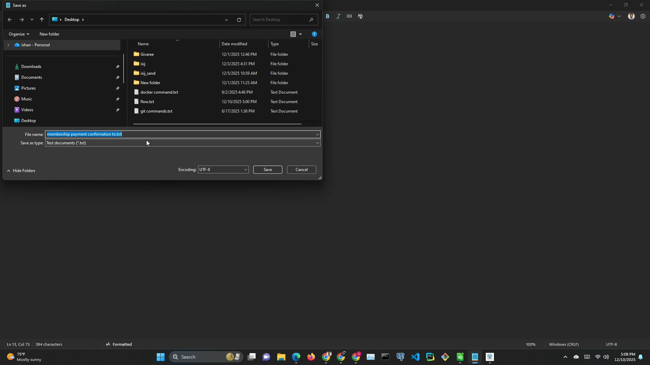Click the Insert link icon

(349, 16)
